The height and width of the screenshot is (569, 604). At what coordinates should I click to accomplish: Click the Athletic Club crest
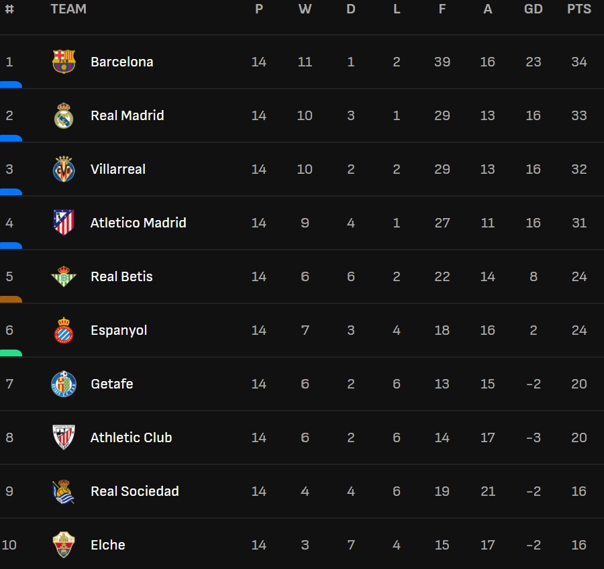[64, 437]
